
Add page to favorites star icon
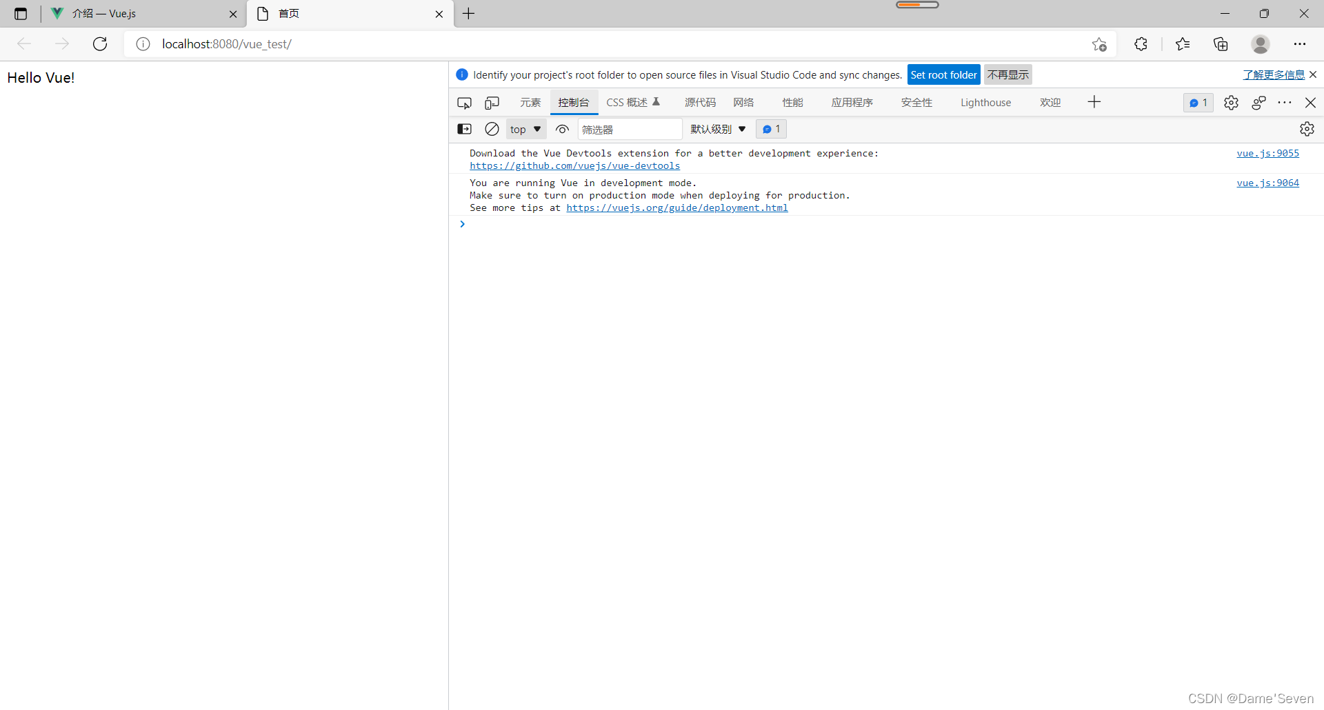coord(1099,44)
